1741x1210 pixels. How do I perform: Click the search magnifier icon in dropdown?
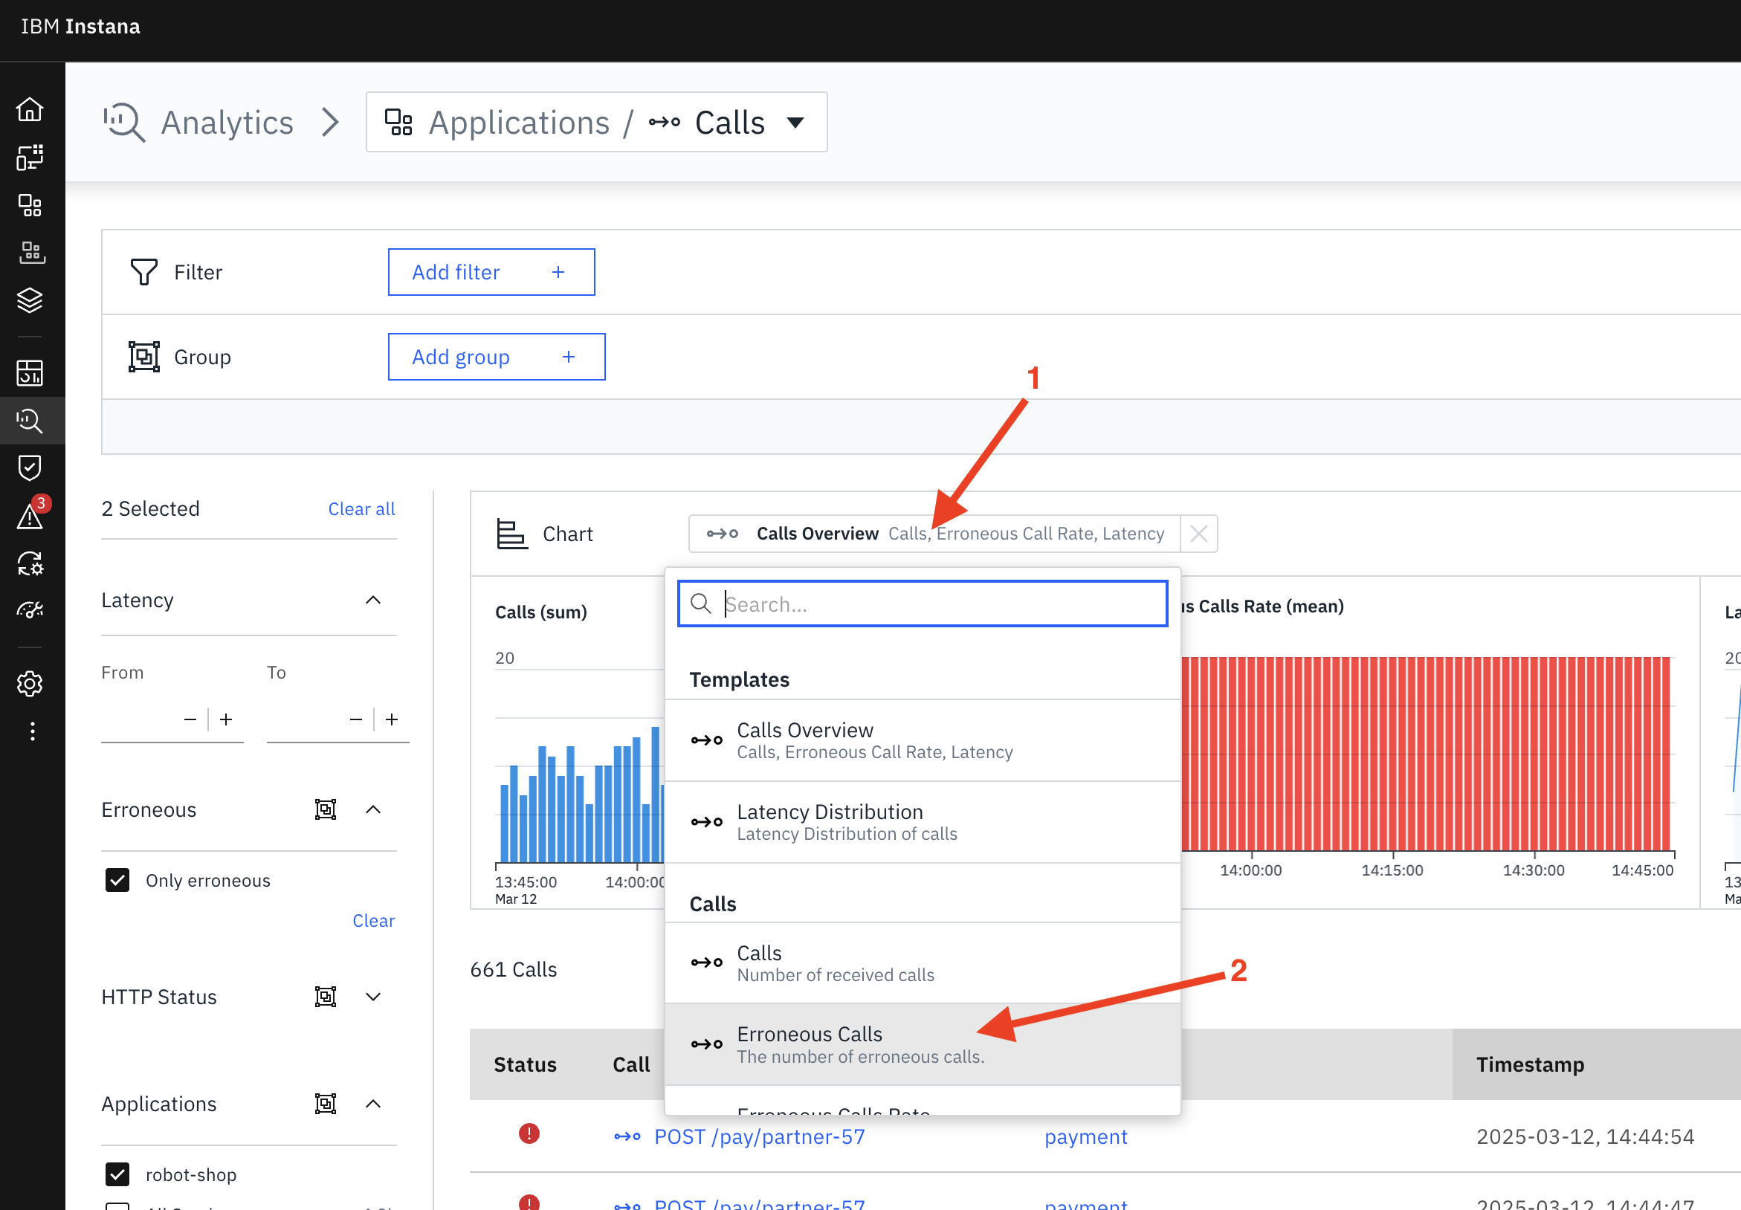tap(701, 604)
